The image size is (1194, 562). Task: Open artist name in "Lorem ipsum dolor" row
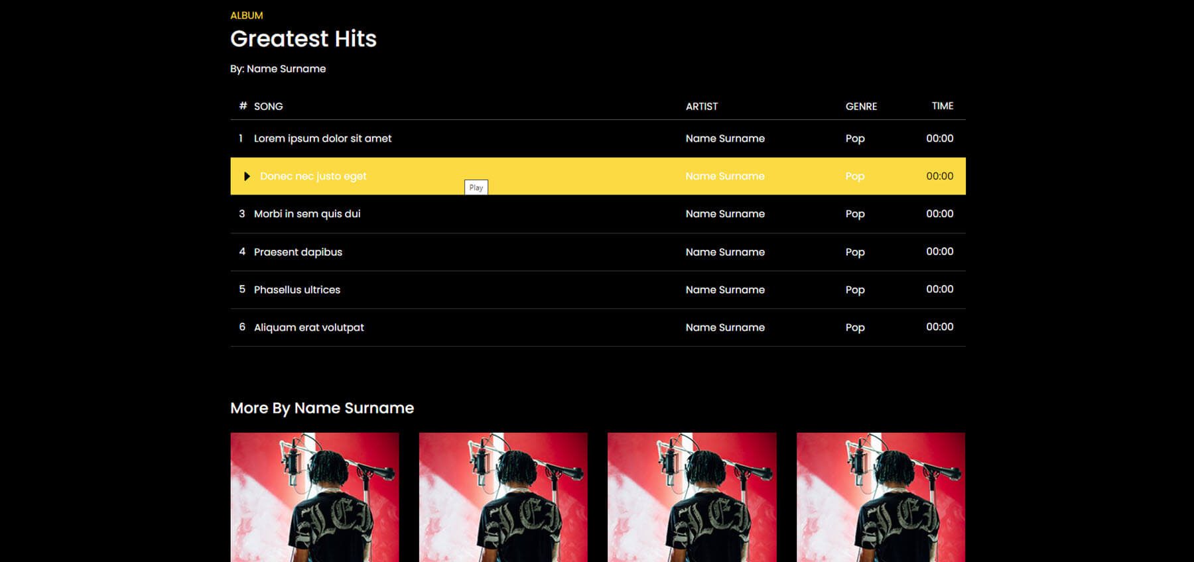725,139
